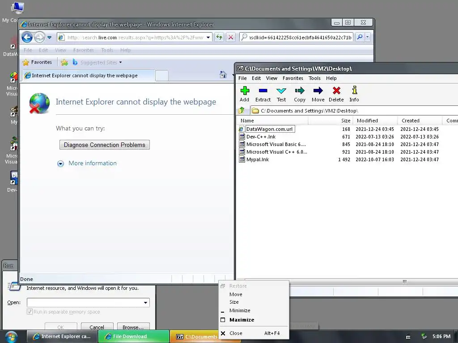This screenshot has height=343, width=458.
Task: Open the 7-Zip File menu
Action: point(242,78)
